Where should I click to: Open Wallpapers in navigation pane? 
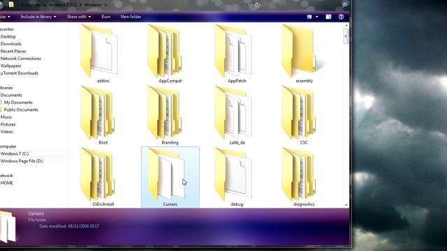(x=10, y=66)
